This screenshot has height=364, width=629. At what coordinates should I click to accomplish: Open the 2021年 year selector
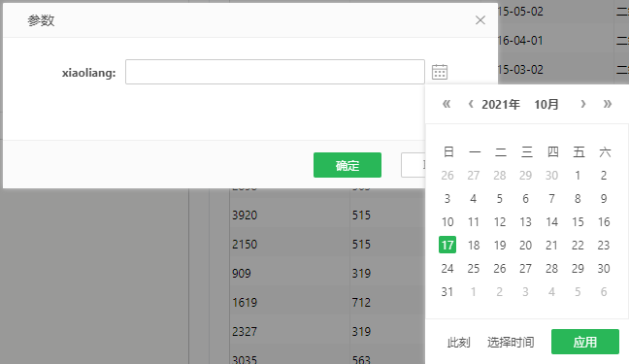[501, 104]
